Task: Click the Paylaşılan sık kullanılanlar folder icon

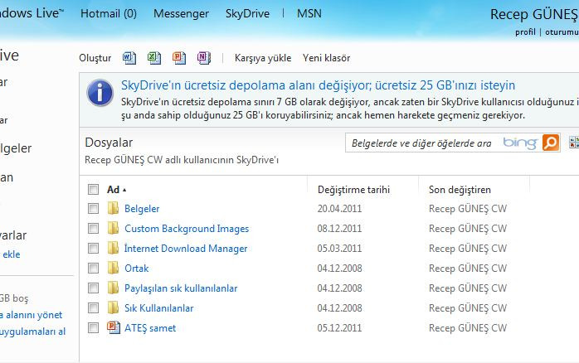Action: pyautogui.click(x=113, y=288)
